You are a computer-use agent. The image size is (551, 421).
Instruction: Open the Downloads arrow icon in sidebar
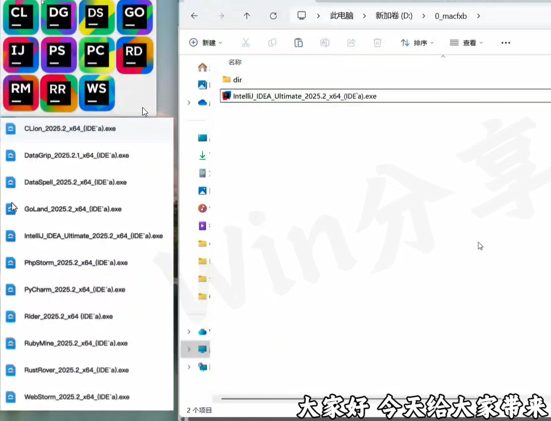click(202, 155)
